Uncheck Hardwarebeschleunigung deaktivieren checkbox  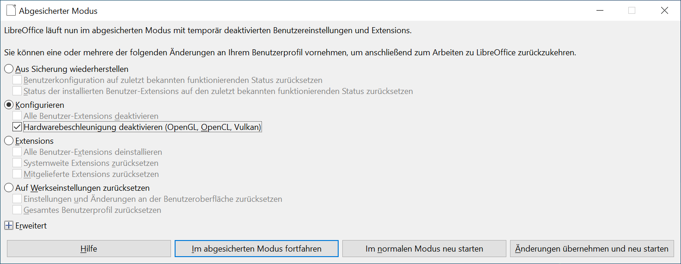point(17,127)
